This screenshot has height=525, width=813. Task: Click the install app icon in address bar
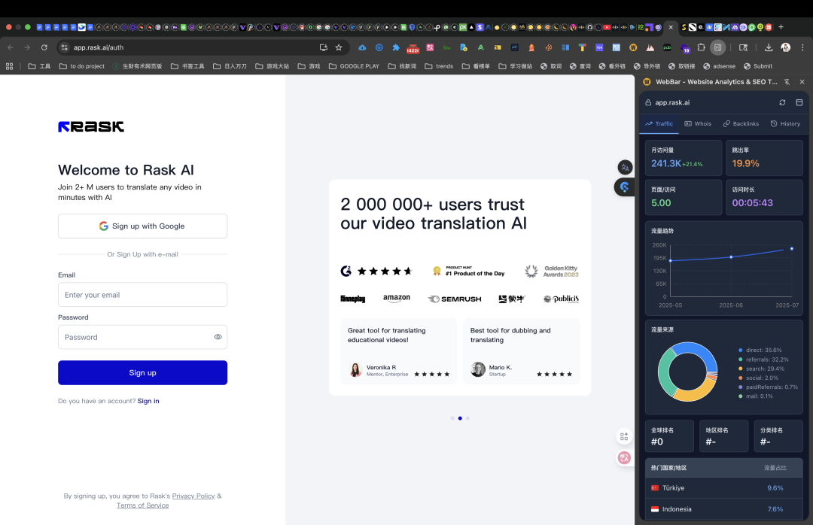coord(324,47)
